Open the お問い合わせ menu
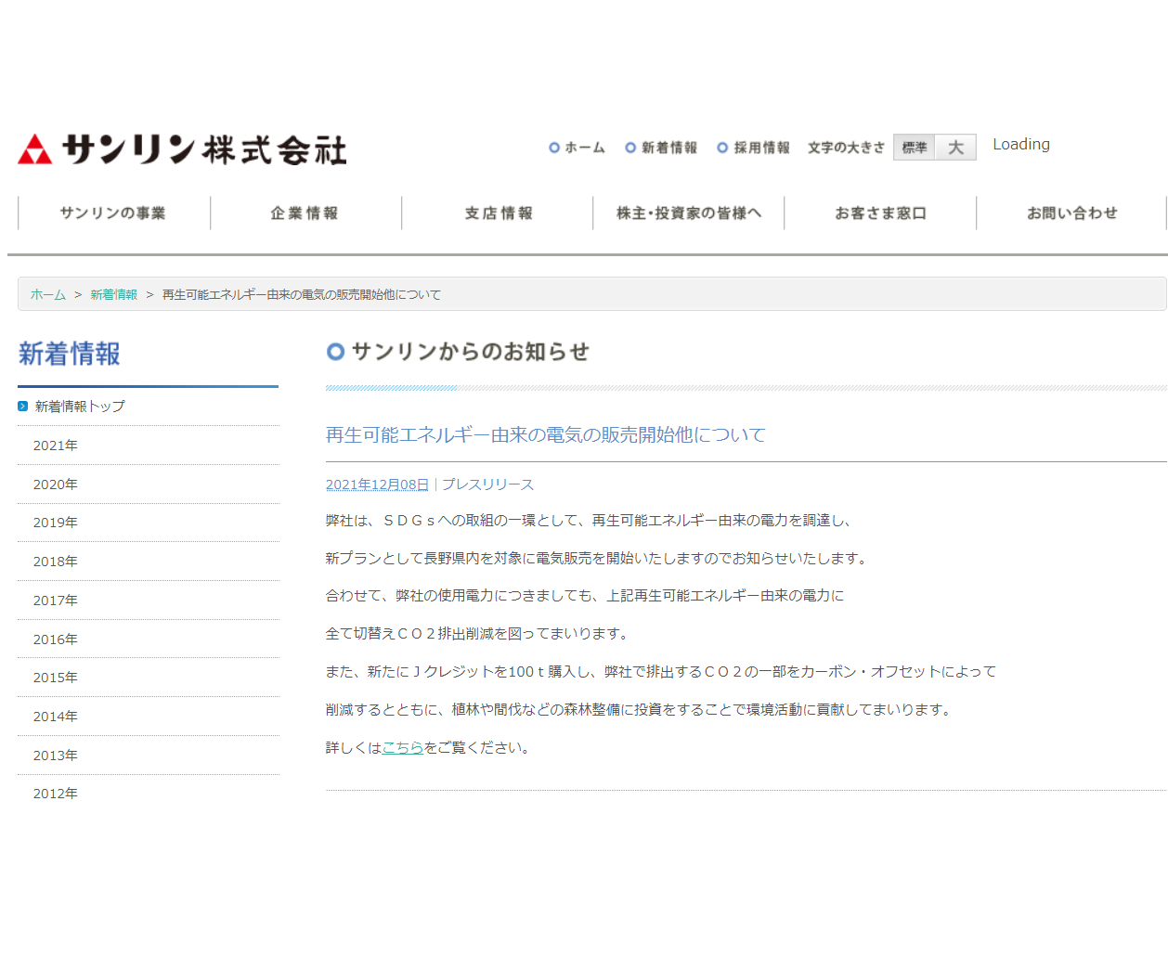Viewport: 1168px width, 969px height. (1071, 213)
